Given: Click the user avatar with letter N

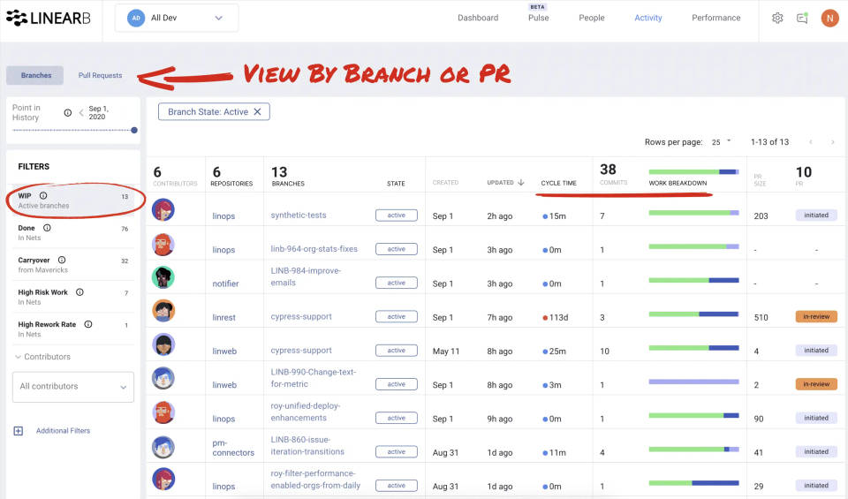Looking at the screenshot, I should 829,18.
